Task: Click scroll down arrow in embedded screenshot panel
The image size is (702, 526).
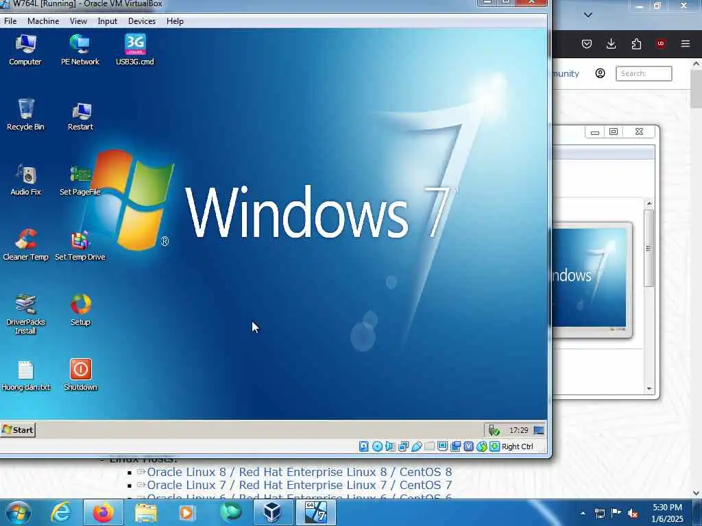Action: point(649,389)
